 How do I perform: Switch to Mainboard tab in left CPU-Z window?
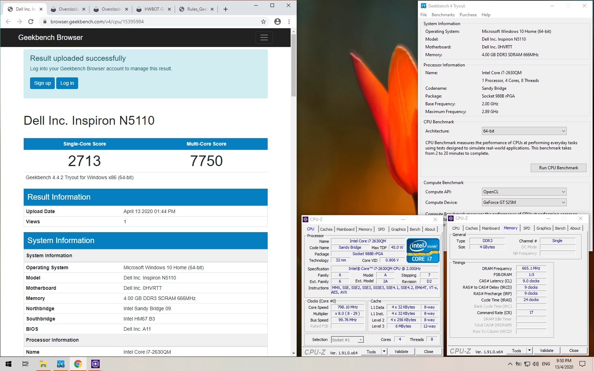(345, 229)
